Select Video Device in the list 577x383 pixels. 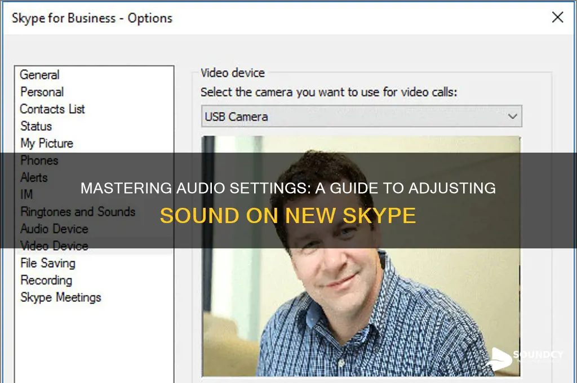54,246
